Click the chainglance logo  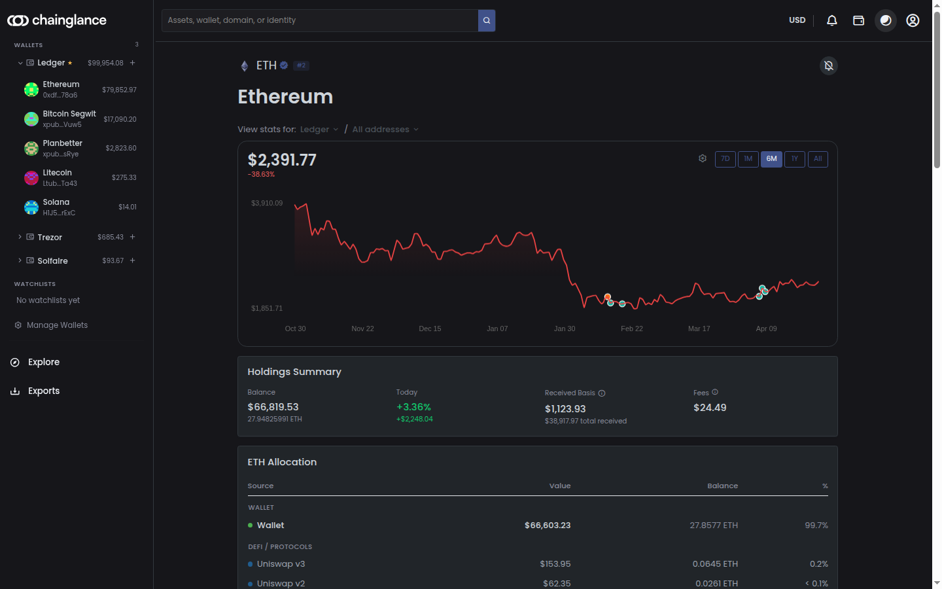coord(57,20)
